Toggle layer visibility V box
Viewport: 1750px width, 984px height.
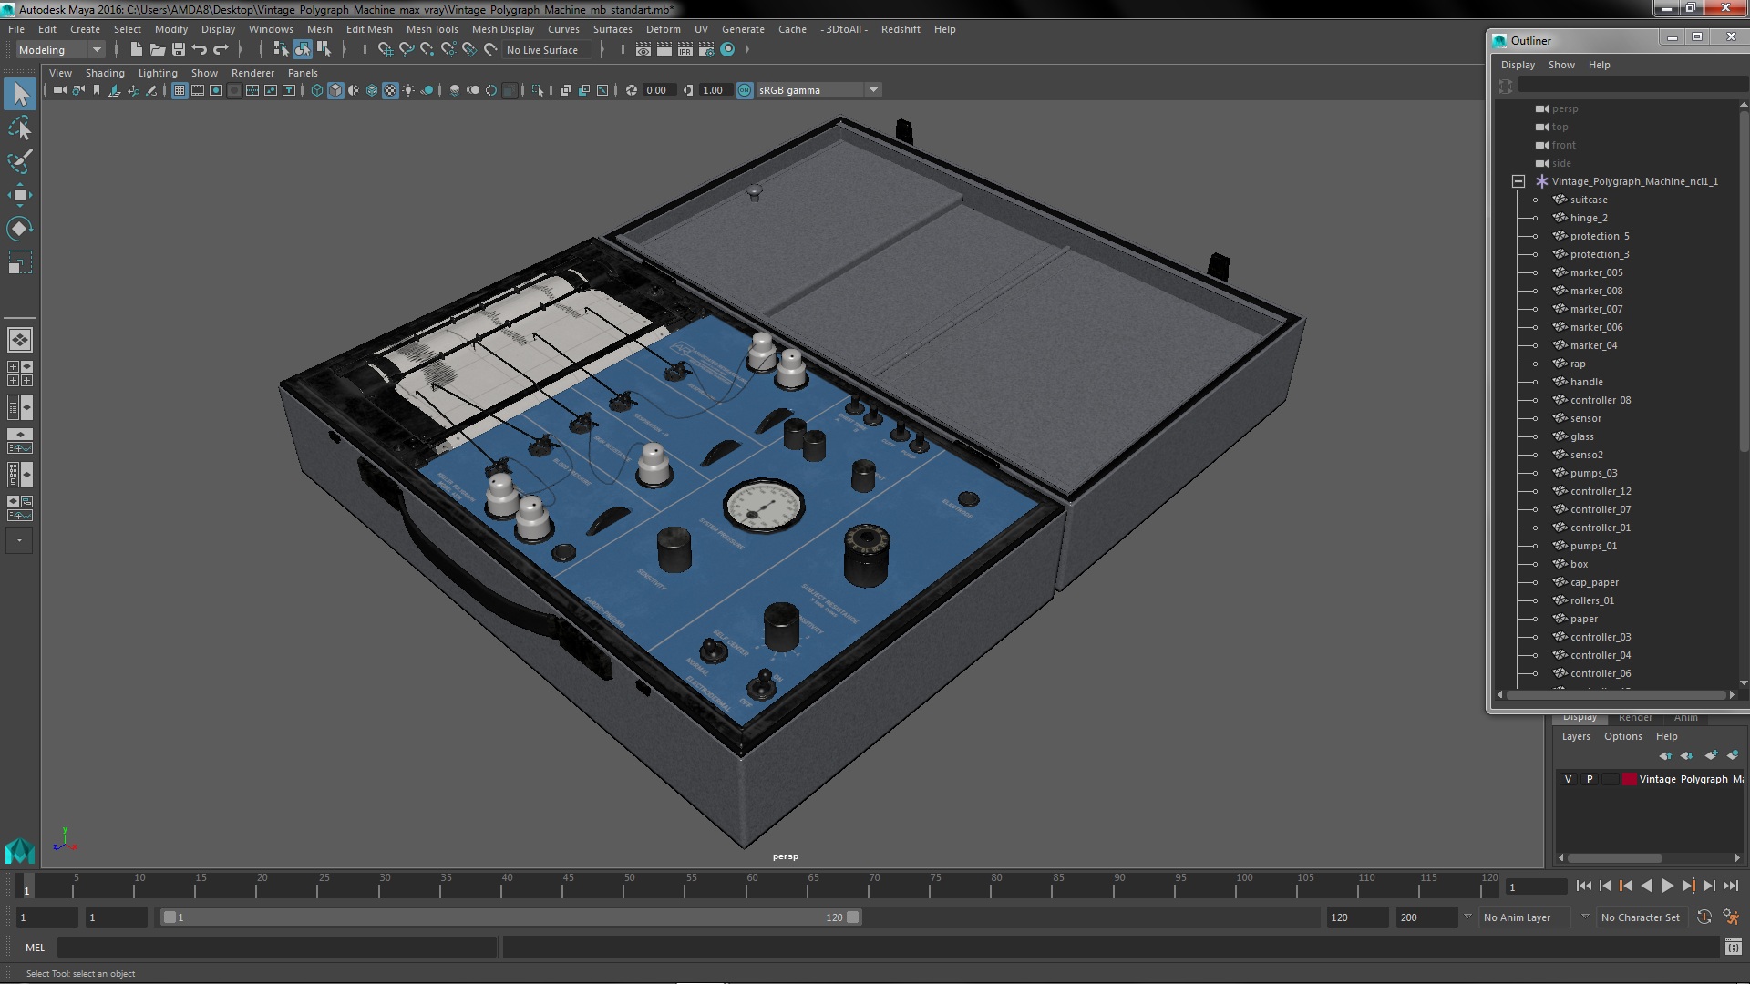click(1568, 779)
